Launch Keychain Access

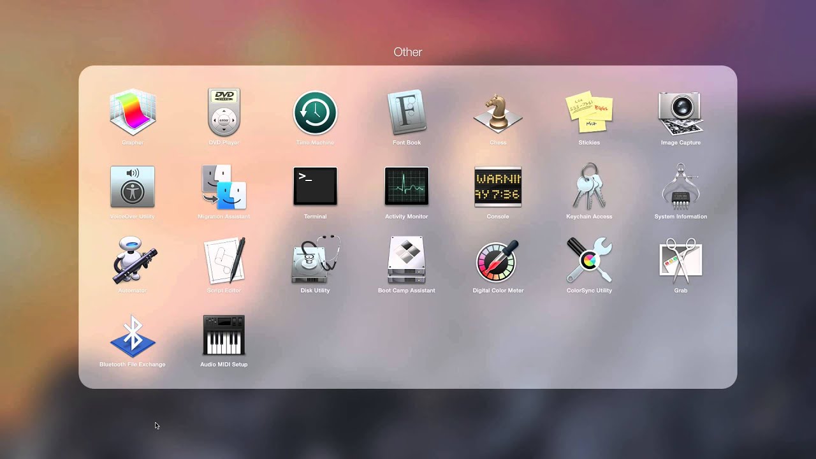(x=589, y=187)
